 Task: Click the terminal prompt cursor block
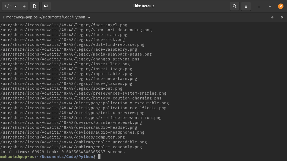coord(99,157)
